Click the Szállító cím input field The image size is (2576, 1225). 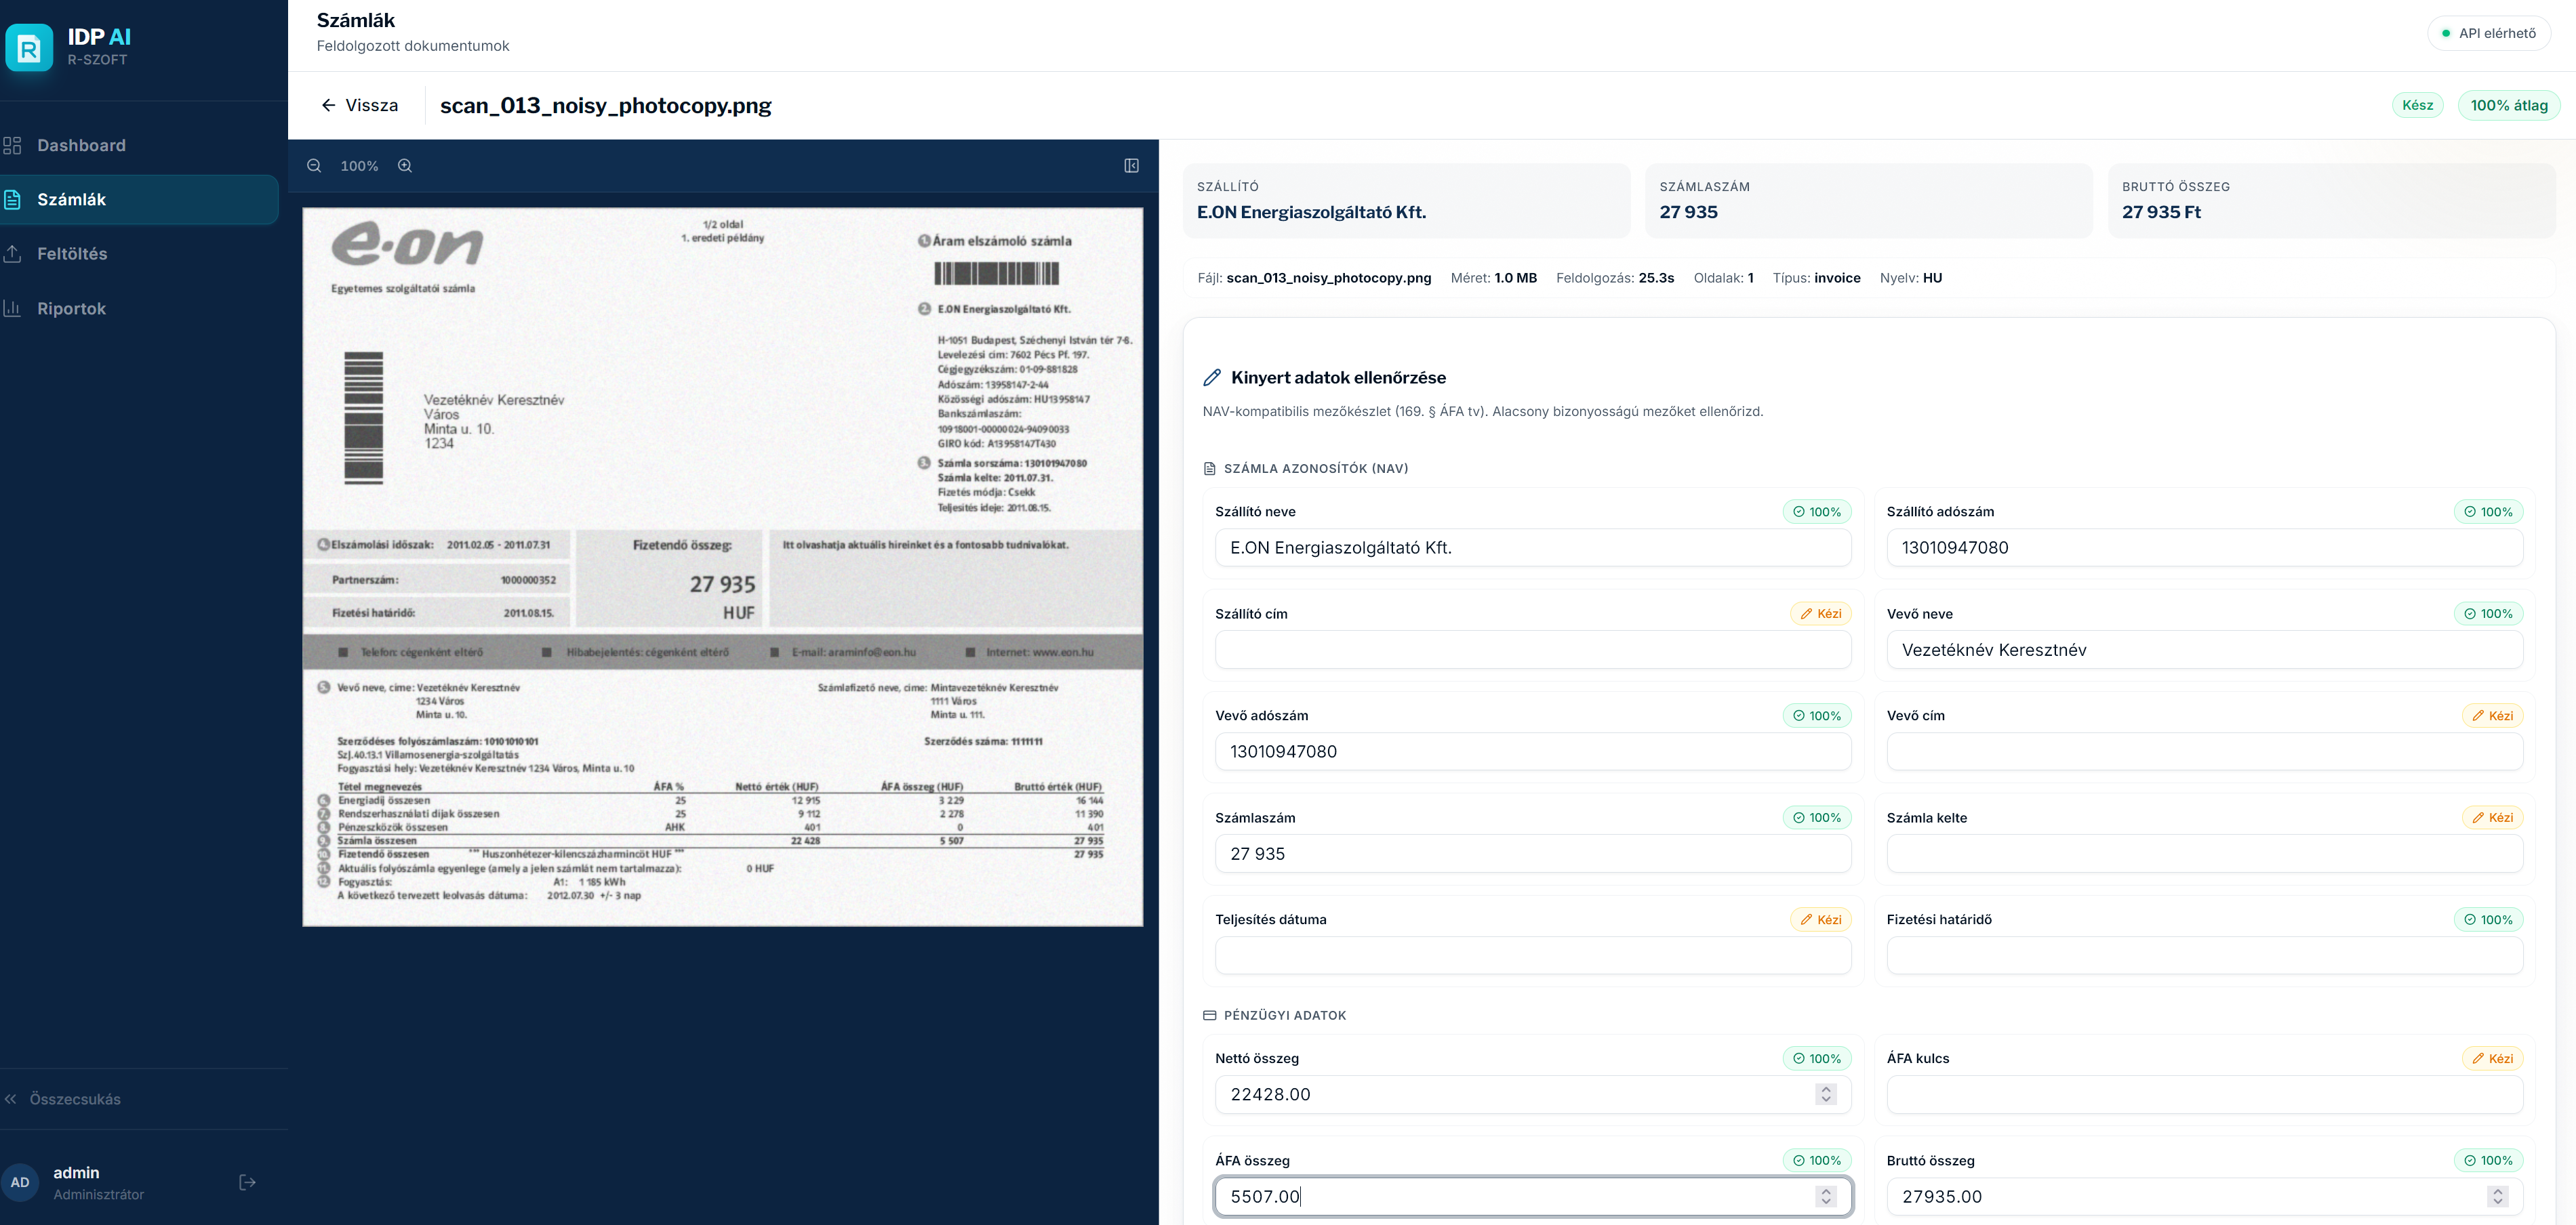[x=1532, y=650]
